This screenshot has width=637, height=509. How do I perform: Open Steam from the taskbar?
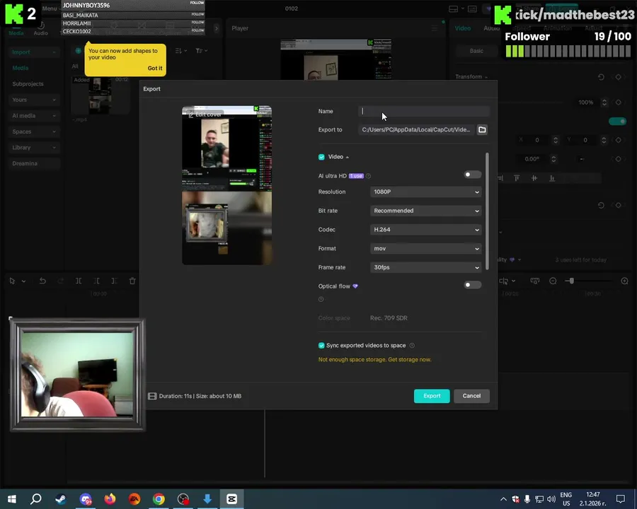coord(61,499)
